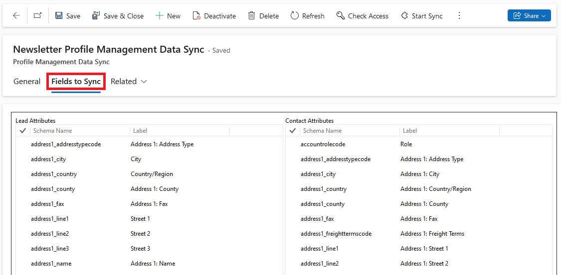The image size is (561, 275).
Task: Select lead row address1_addresstypecode
Action: pos(149,144)
